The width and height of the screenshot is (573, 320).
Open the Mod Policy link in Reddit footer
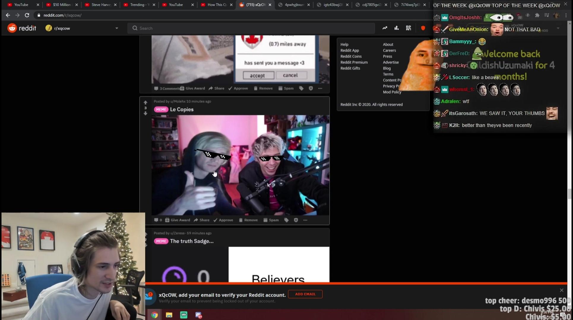(392, 92)
